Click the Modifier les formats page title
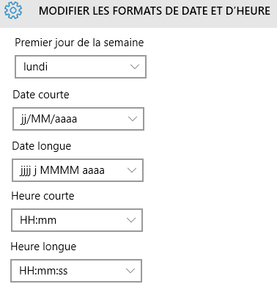The width and height of the screenshot is (277, 284). click(155, 11)
